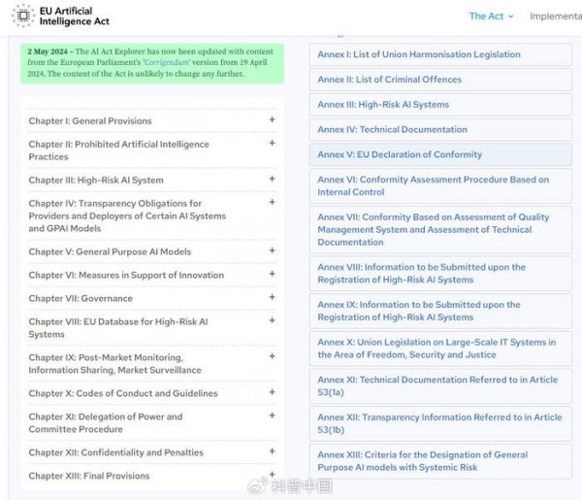Expand Chapter II plus icon for Prohibited Practices
Image resolution: width=582 pixels, height=500 pixels.
(x=272, y=145)
